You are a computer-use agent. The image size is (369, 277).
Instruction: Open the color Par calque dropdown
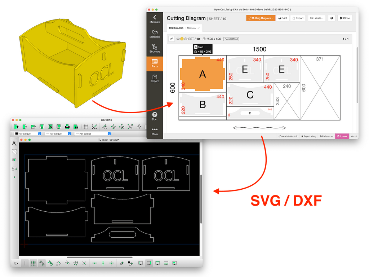[x=28, y=133]
